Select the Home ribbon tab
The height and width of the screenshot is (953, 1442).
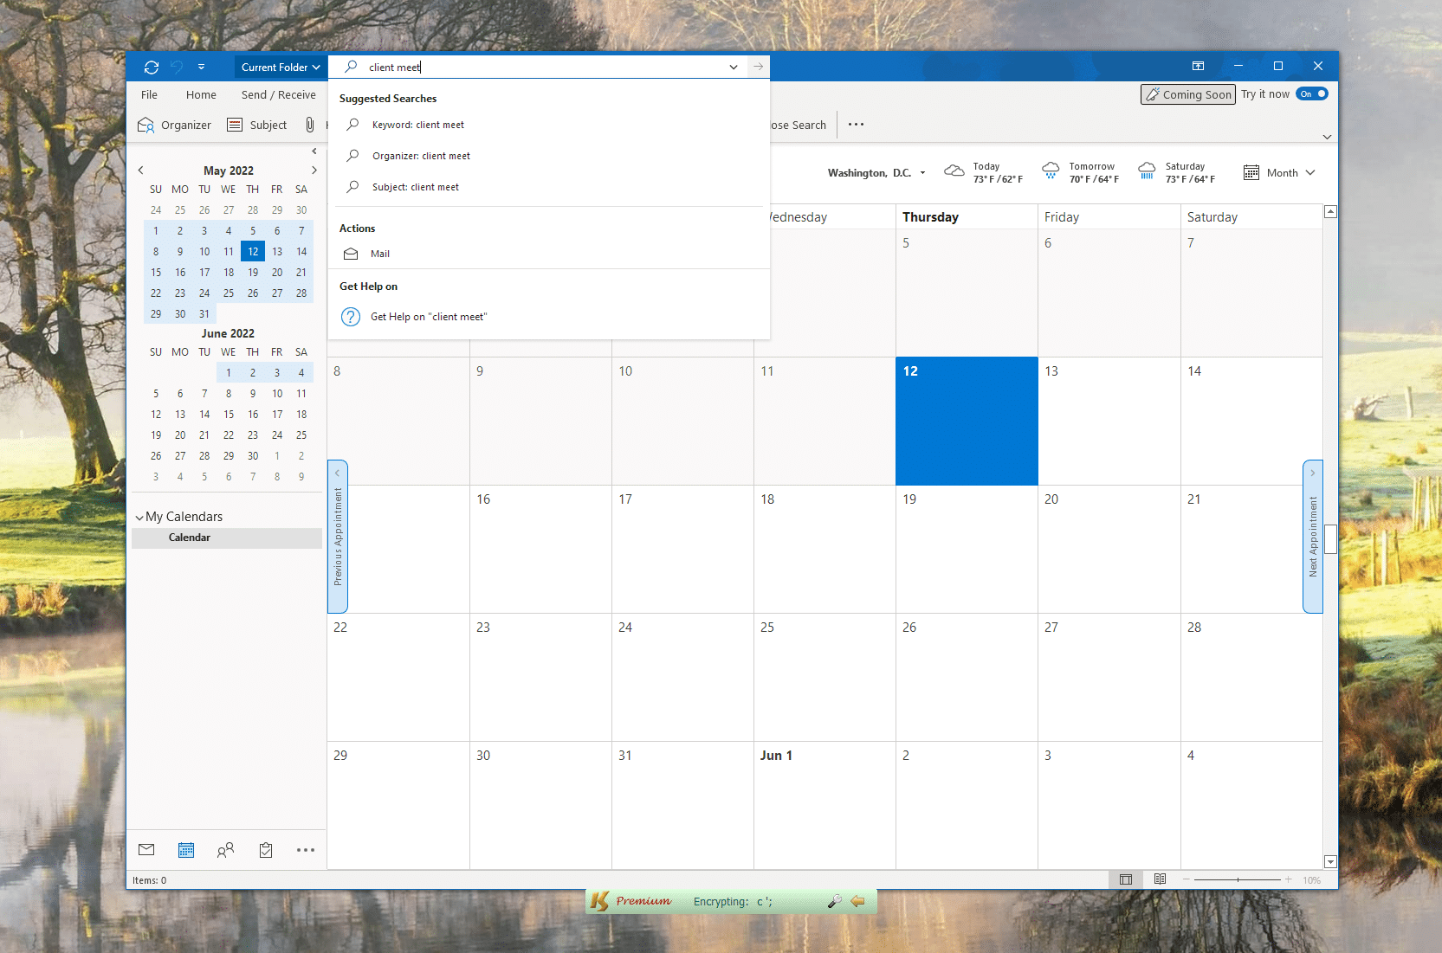tap(201, 95)
